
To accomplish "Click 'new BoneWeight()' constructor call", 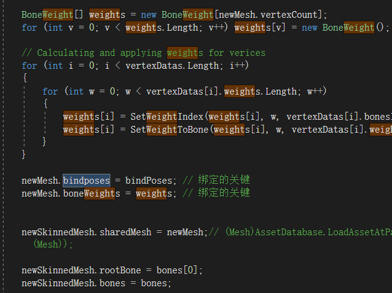I will point(343,28).
